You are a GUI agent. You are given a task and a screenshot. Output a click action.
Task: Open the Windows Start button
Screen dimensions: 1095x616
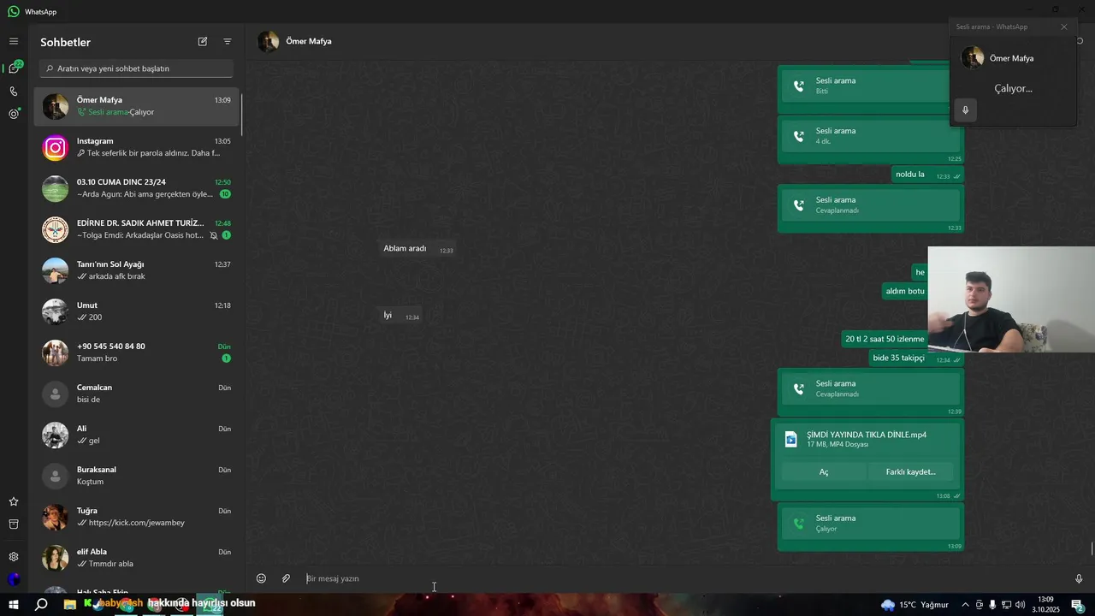tap(14, 604)
